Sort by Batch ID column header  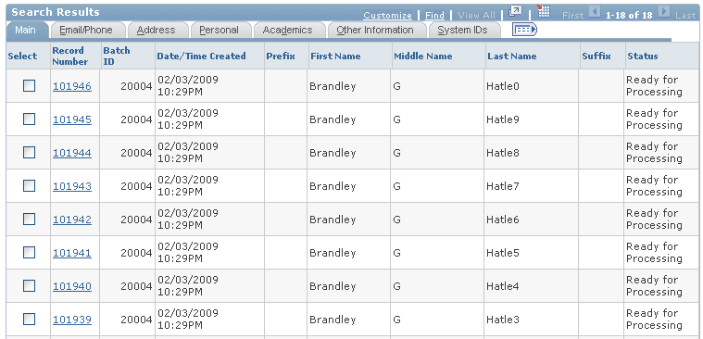[x=117, y=56]
